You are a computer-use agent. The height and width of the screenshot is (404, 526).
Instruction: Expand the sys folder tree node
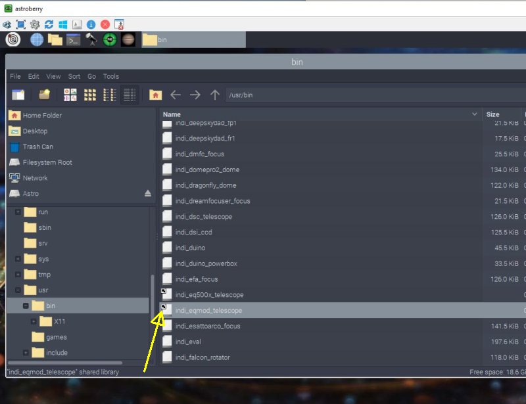[x=18, y=259]
